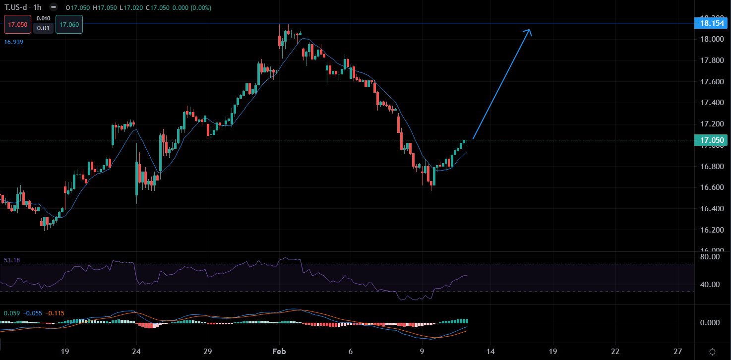Click the RSI legend value 53.18
The width and height of the screenshot is (731, 360).
click(x=11, y=260)
